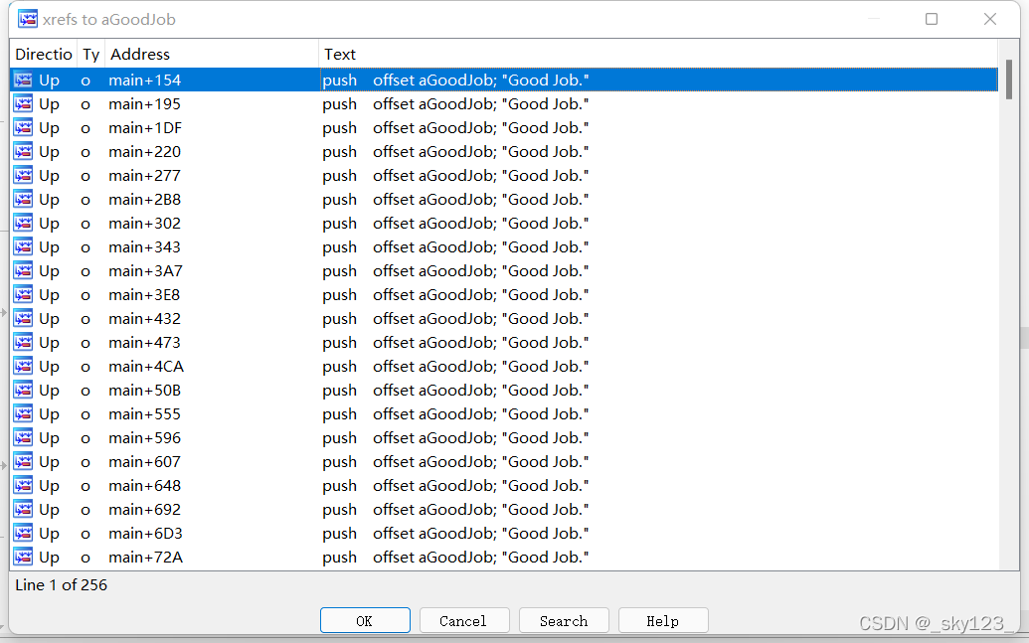Select address main+3A7
The height and width of the screenshot is (643, 1029).
(x=146, y=271)
